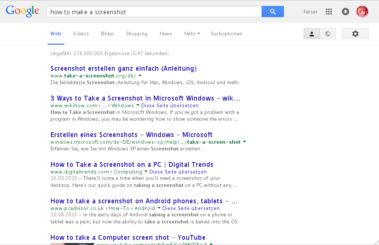
Task: Expand the arrow beside digitaltrends.com URL
Action: pos(146,171)
